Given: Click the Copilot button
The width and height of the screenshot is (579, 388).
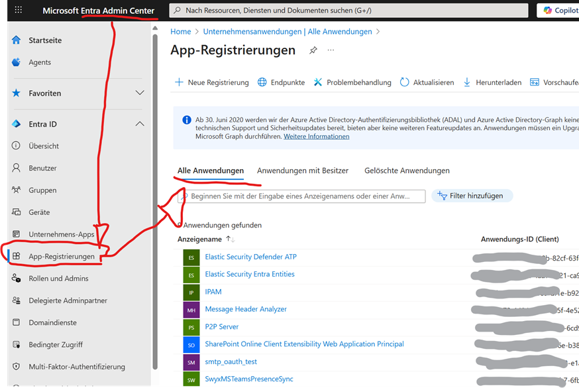Looking at the screenshot, I should [558, 11].
